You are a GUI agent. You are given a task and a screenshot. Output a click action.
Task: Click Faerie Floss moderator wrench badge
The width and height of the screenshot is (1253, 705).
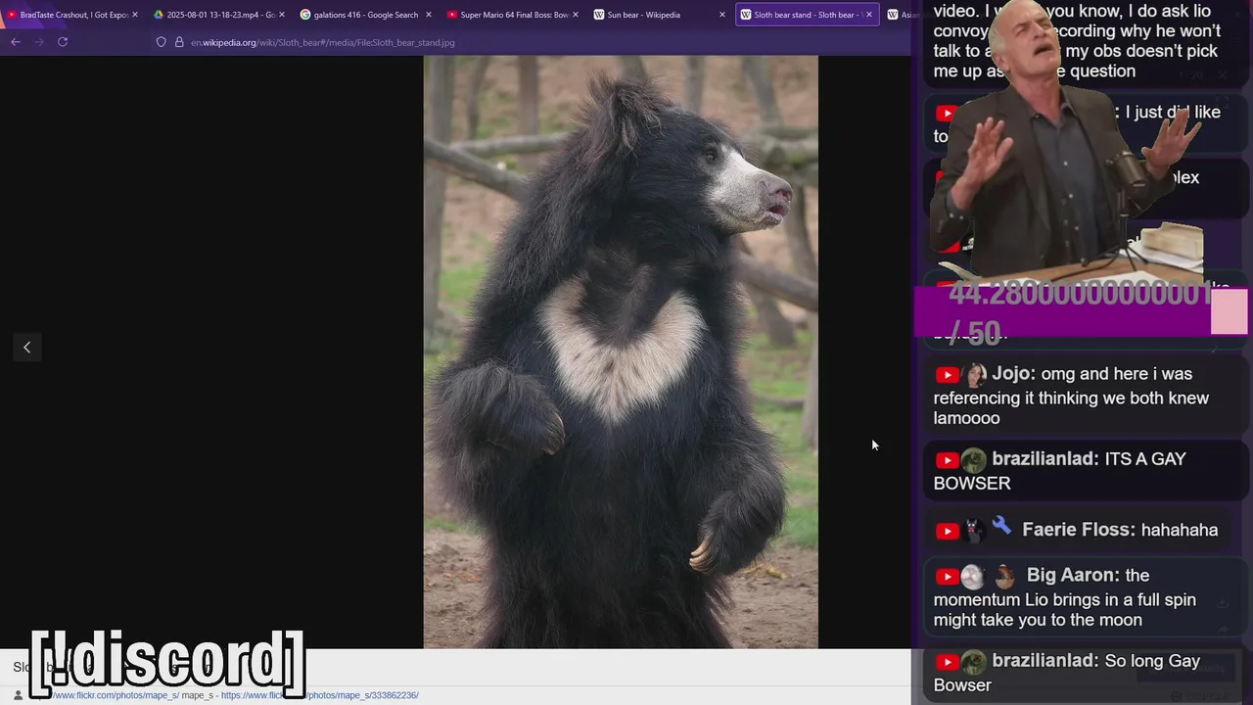click(x=1001, y=528)
